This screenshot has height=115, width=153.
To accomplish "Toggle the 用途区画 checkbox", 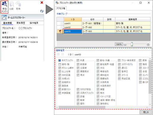I will [x=119, y=79].
